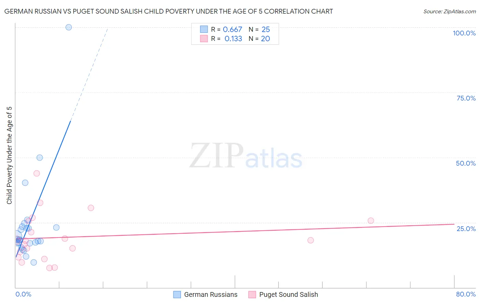Click the blue data point near 50%
This screenshot has width=480, height=304.
coord(40,157)
